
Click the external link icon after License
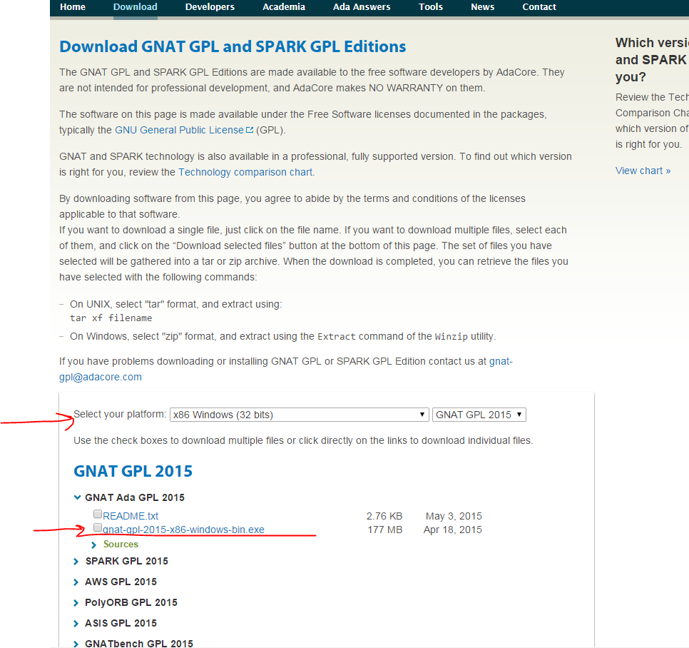pyautogui.click(x=250, y=130)
